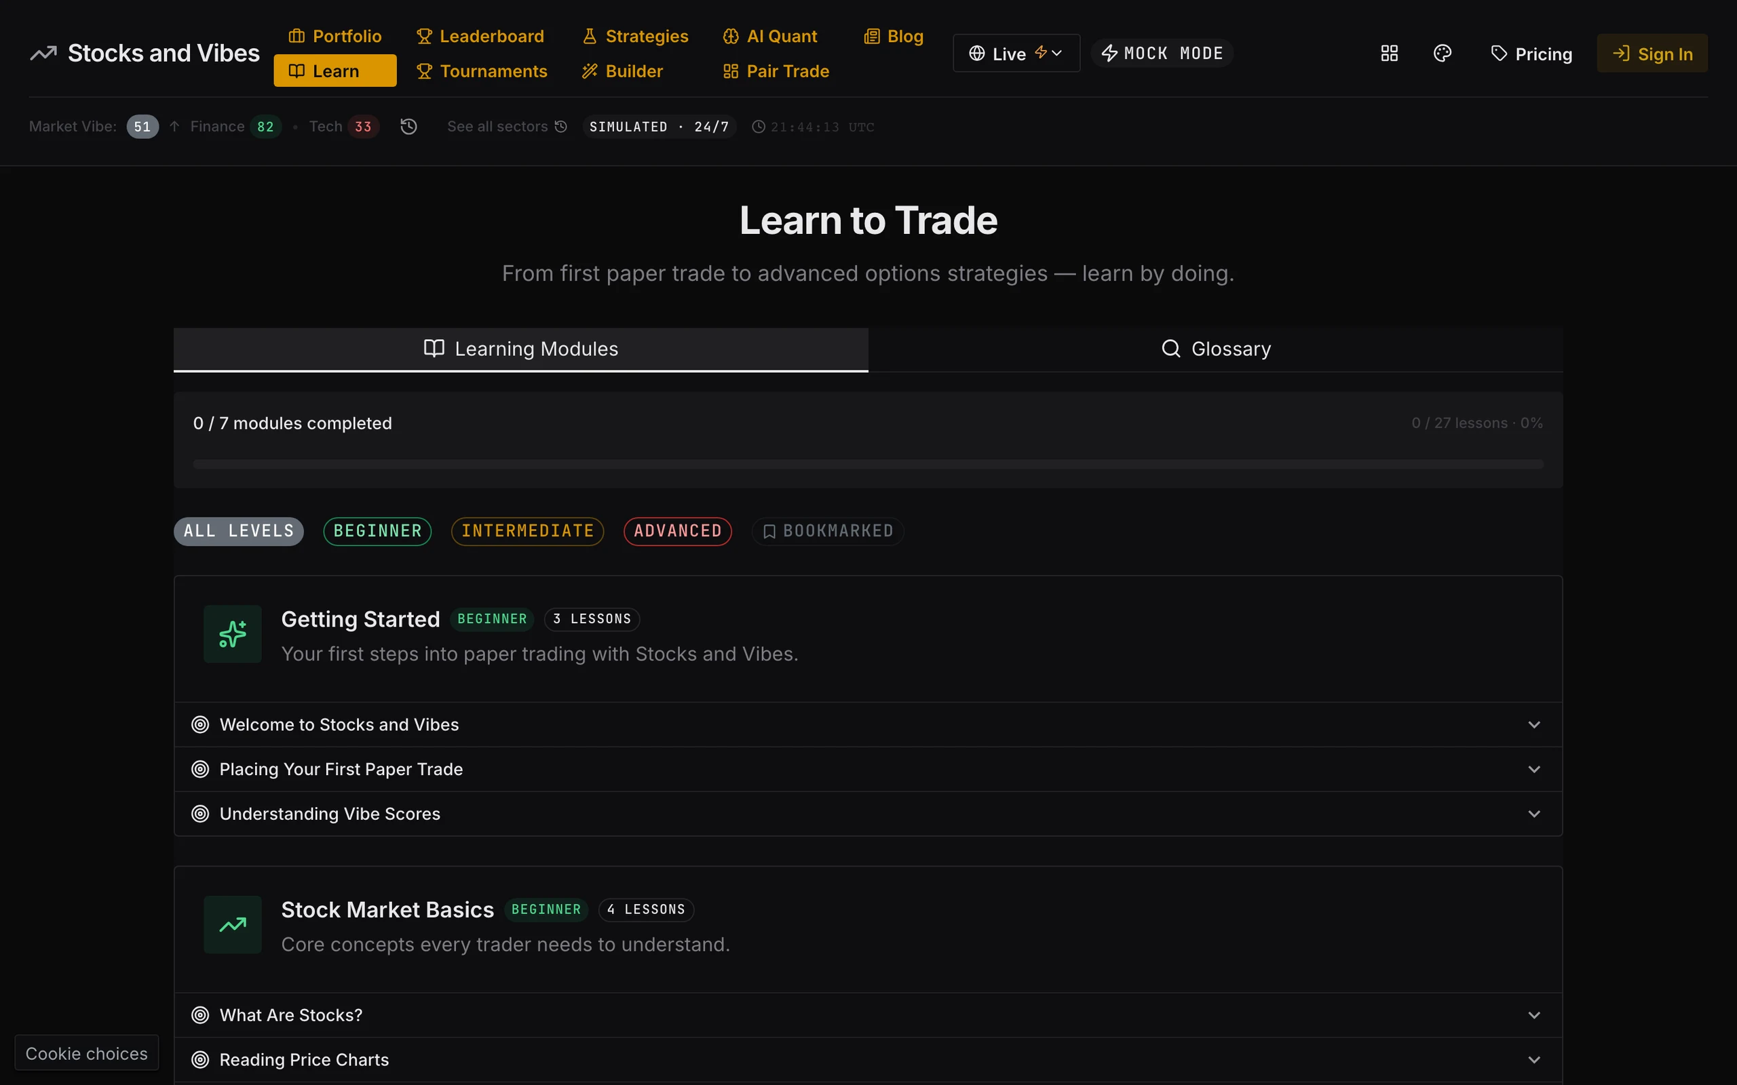Open the Pricing link
Image resolution: width=1737 pixels, height=1085 pixels.
point(1530,53)
